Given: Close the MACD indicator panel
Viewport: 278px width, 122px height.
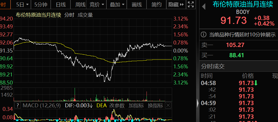Looking at the screenshot, I should (168, 105).
